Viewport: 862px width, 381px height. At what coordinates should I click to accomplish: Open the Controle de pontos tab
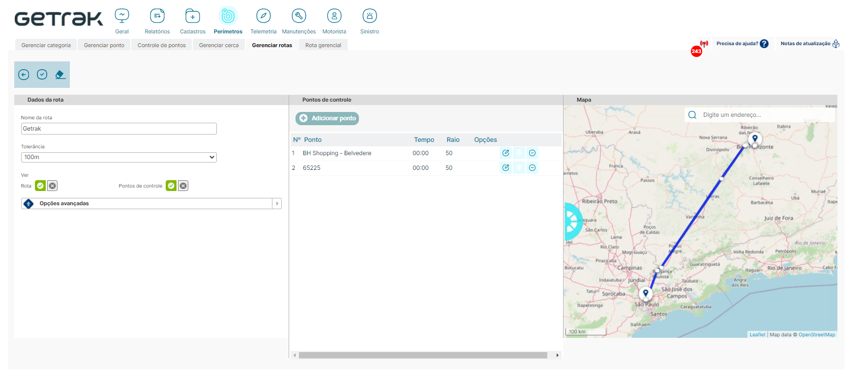[x=162, y=45]
